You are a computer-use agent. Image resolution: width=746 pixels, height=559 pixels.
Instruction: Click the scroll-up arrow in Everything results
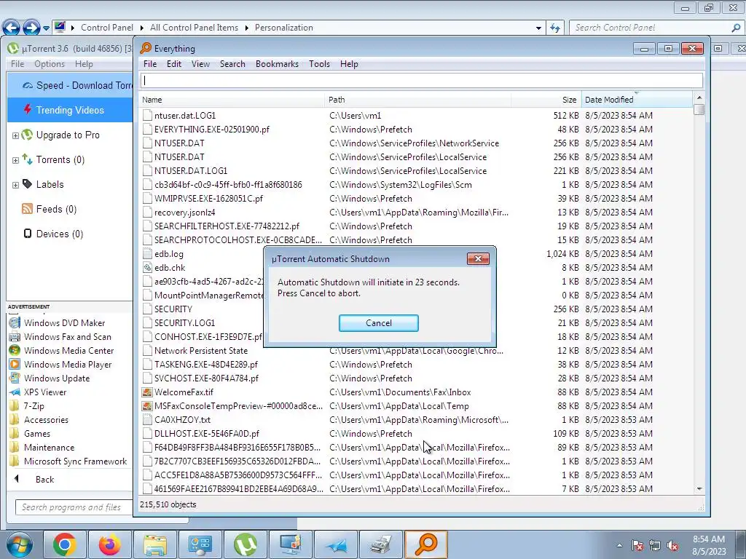(x=699, y=98)
